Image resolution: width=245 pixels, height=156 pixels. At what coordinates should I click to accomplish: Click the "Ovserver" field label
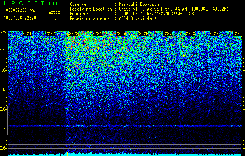[x=79, y=4]
